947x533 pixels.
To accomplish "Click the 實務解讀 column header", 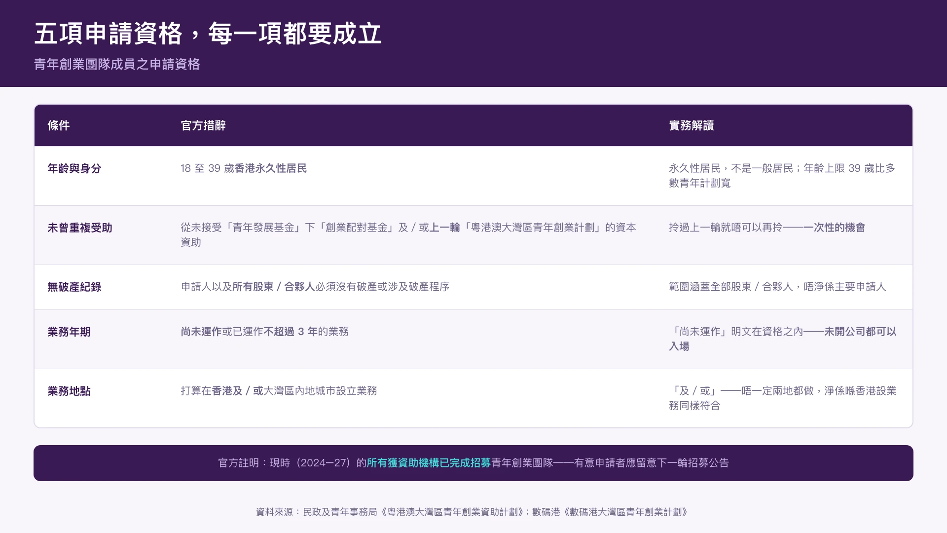I will 692,125.
